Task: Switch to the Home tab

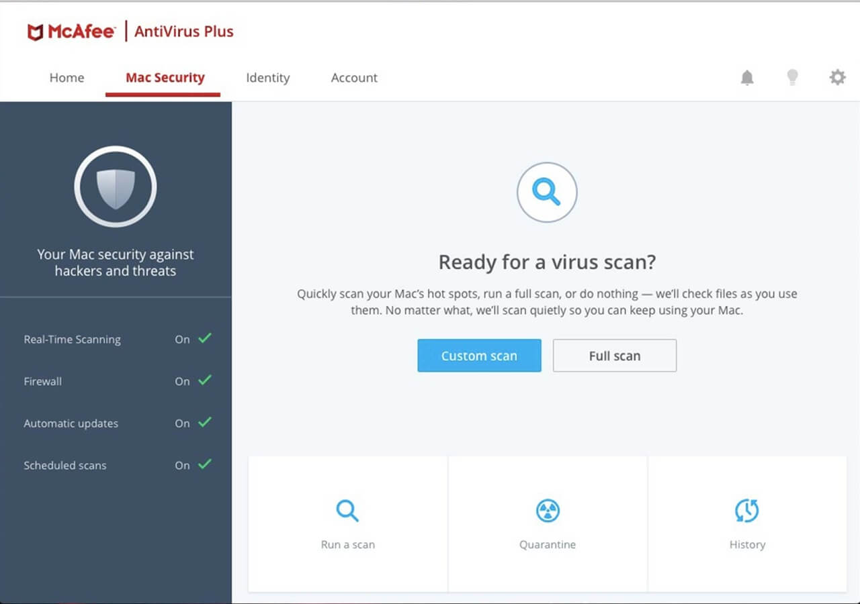Action: click(67, 78)
